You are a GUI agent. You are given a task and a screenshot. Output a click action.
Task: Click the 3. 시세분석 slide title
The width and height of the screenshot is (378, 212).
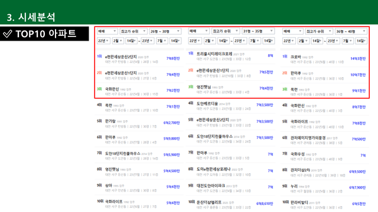coord(31,17)
